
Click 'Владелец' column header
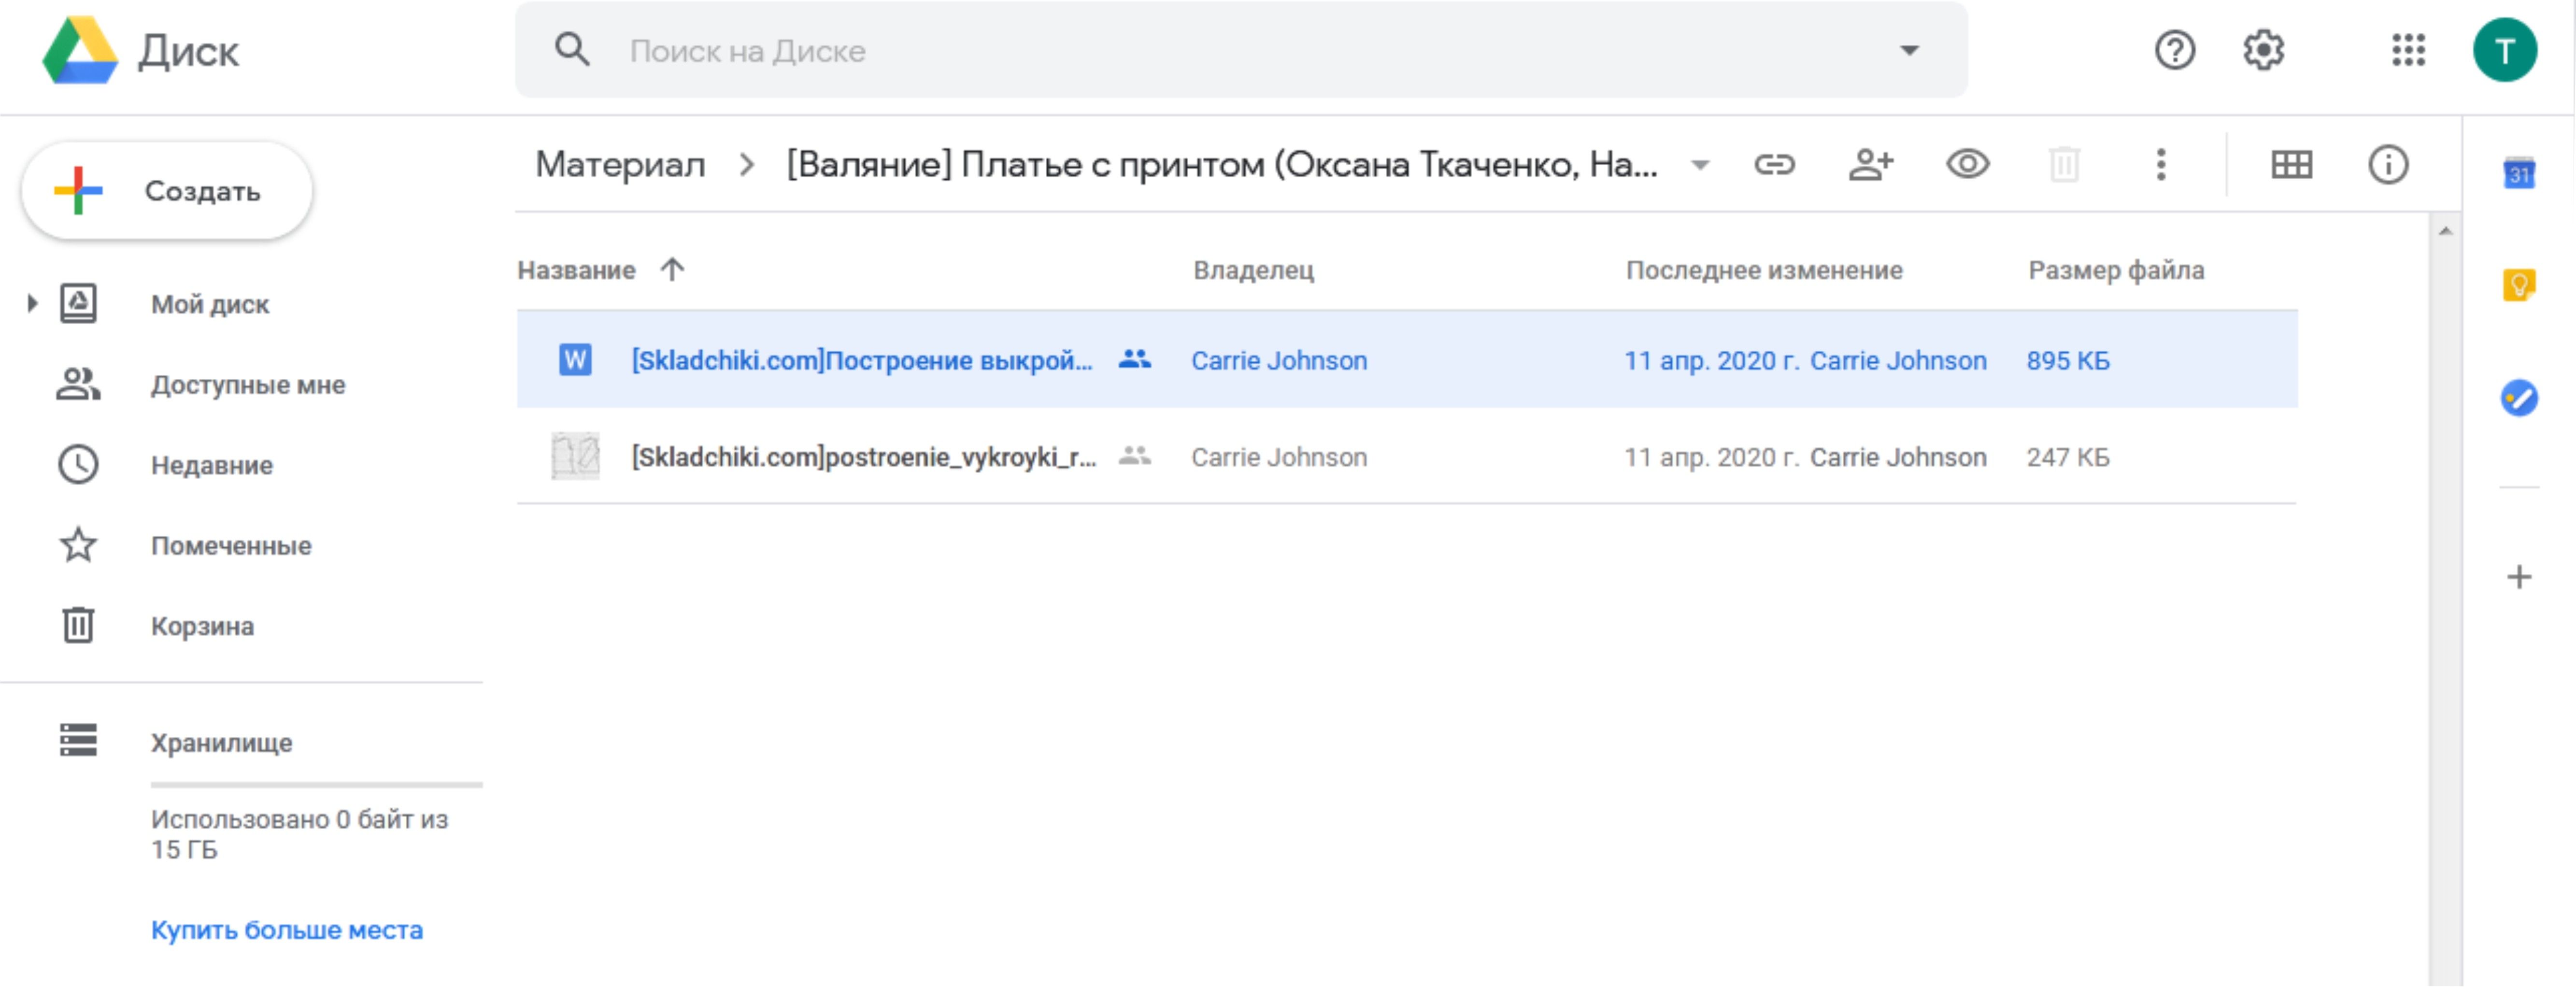(1253, 270)
